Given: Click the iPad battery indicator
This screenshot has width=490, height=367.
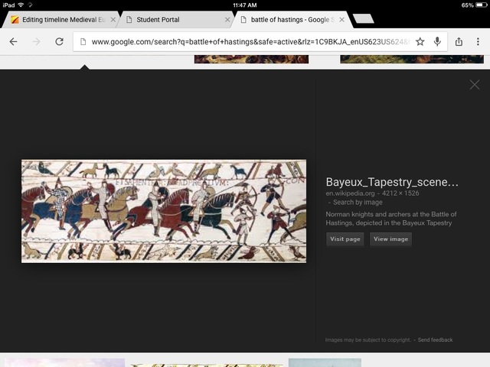Looking at the screenshot, I should click(482, 5).
